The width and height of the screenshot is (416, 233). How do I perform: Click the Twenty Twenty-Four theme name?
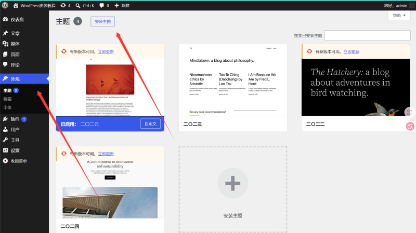70,226
